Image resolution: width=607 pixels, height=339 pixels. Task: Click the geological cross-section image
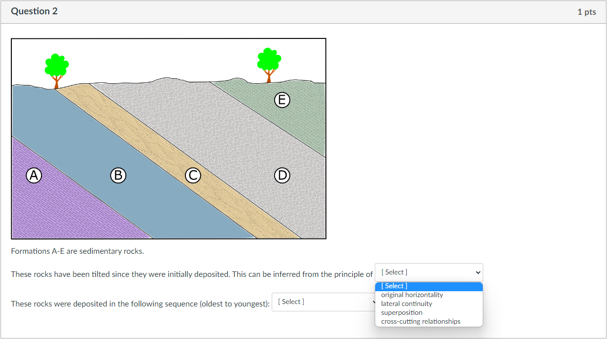point(168,138)
